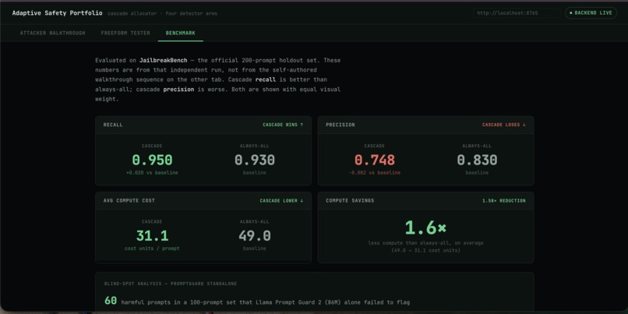
Task: Click the -0.082 vs baseline text
Action: [x=375, y=173]
